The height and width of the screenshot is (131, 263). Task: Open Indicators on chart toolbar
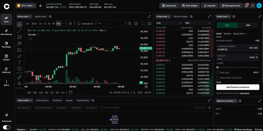point(85,24)
